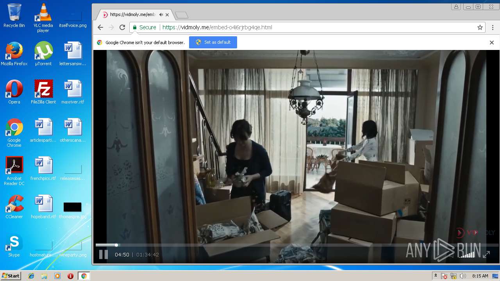This screenshot has width=500, height=281.
Task: Click the video progress bar
Action: [297, 245]
